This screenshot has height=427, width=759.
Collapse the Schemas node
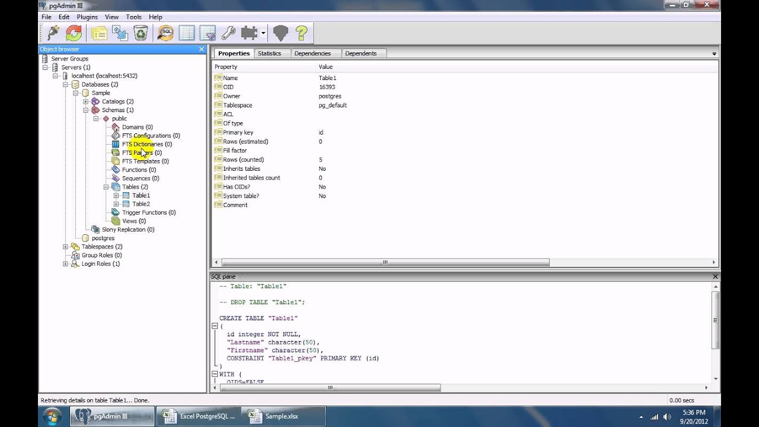click(86, 110)
